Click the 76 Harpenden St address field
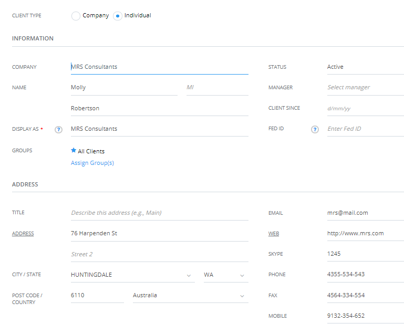The height and width of the screenshot is (334, 404). coord(160,234)
